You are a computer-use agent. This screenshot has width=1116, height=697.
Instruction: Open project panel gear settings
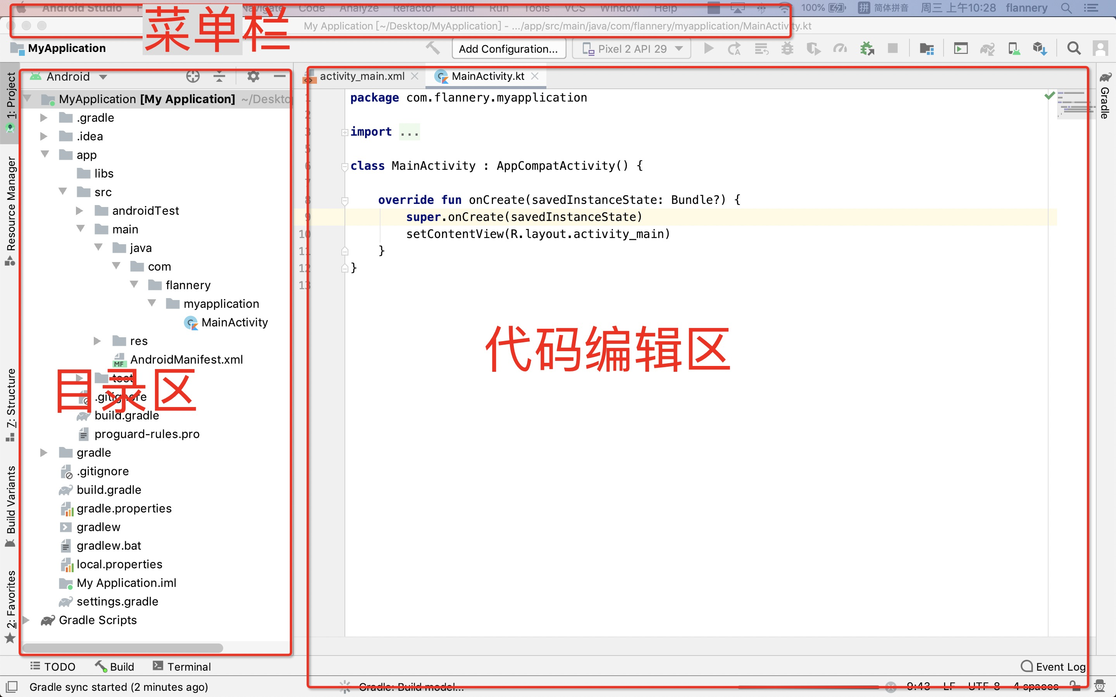[253, 76]
